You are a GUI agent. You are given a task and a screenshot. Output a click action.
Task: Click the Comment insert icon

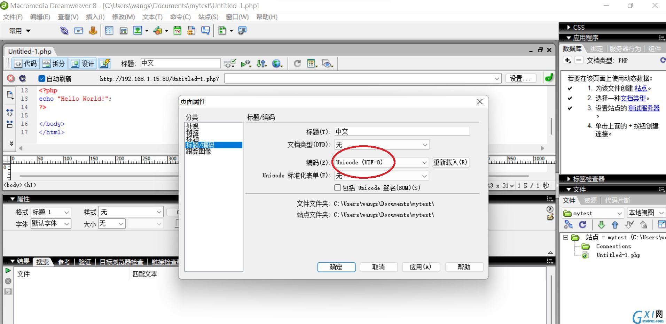pyautogui.click(x=206, y=31)
